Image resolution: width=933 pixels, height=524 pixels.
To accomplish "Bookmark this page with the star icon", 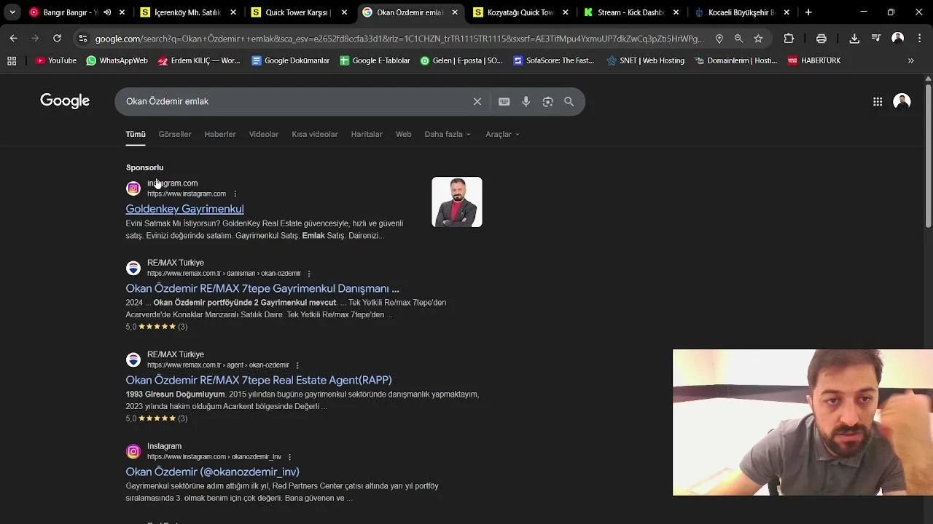I will pyautogui.click(x=758, y=39).
